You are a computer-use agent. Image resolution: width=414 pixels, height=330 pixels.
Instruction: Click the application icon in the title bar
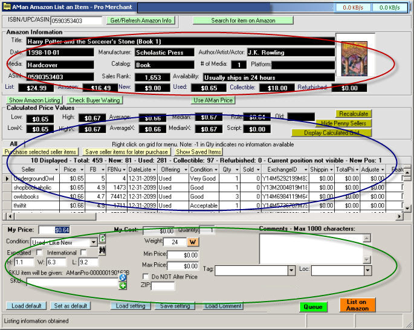(7, 5)
